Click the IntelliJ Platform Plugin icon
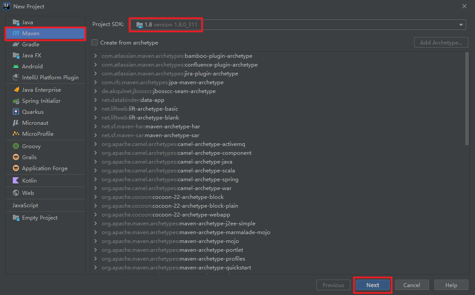 [x=16, y=77]
